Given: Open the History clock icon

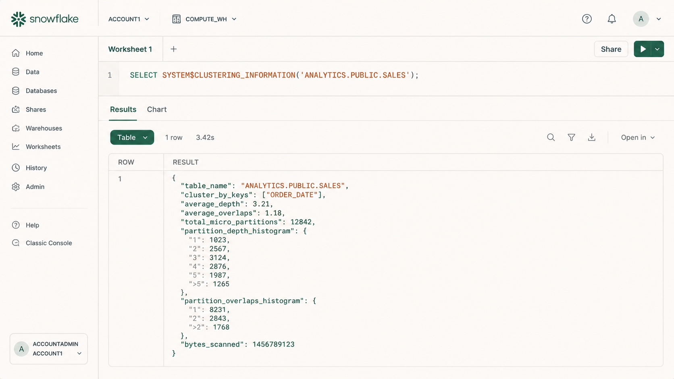Looking at the screenshot, I should click(16, 168).
